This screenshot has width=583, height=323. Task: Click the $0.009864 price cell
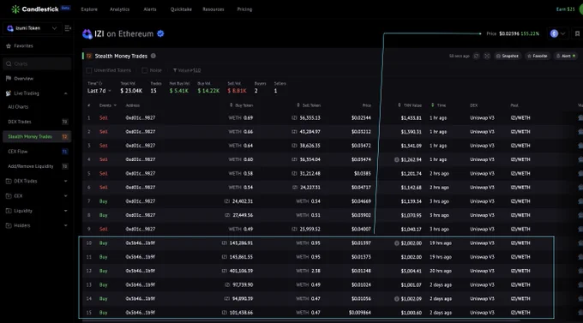[x=359, y=313]
